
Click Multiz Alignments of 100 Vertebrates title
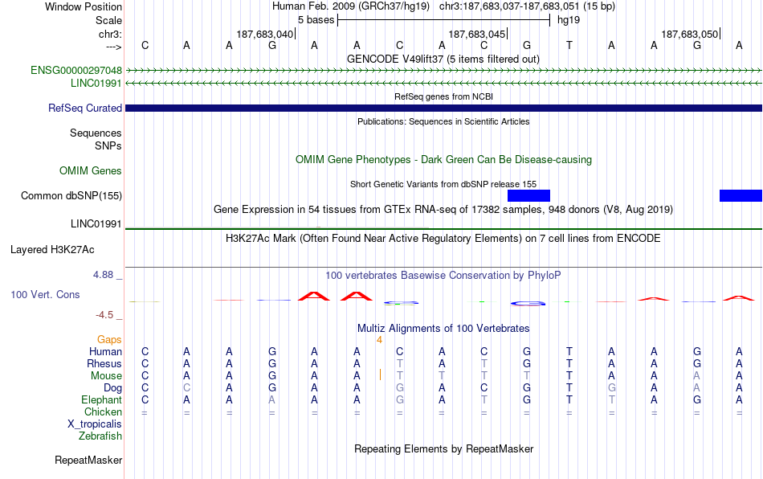443,328
